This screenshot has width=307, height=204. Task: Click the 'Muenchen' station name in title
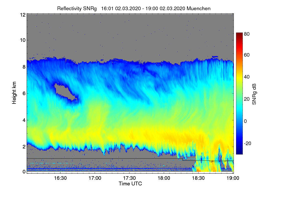point(199,8)
